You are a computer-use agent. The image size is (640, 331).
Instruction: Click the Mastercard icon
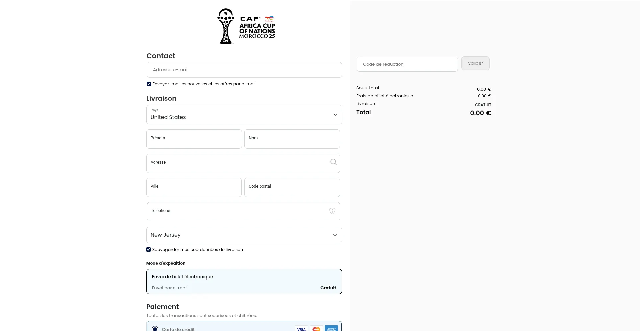(316, 329)
